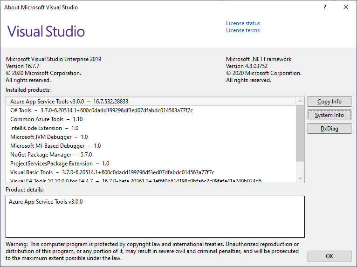
Task: Select NuGet Package Manager 5.7.0 entry
Action: click(x=151, y=155)
